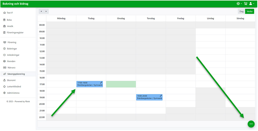
Task: Open the Föreningsregister sidebar item
Action: pos(13,33)
